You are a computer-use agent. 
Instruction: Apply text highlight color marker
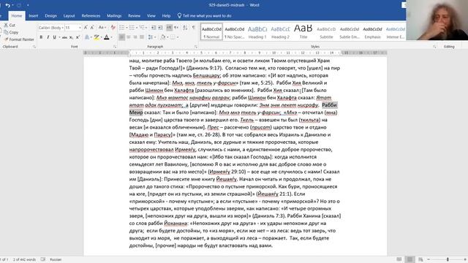96,37
